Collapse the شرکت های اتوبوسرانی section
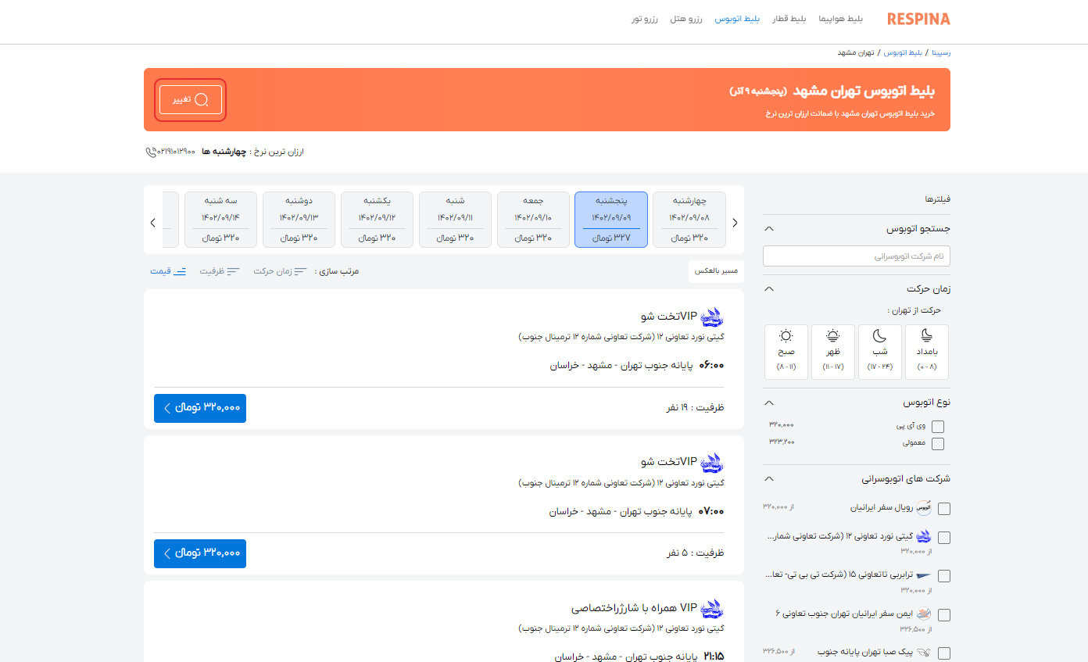Image resolution: width=1088 pixels, height=662 pixels. pos(768,478)
